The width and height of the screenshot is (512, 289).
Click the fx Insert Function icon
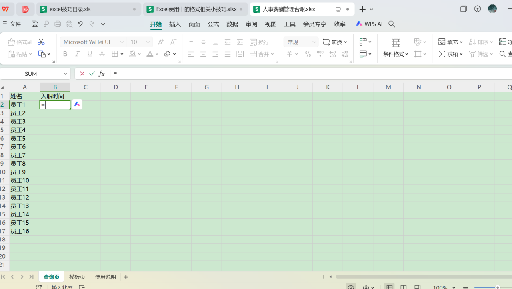[x=102, y=73]
